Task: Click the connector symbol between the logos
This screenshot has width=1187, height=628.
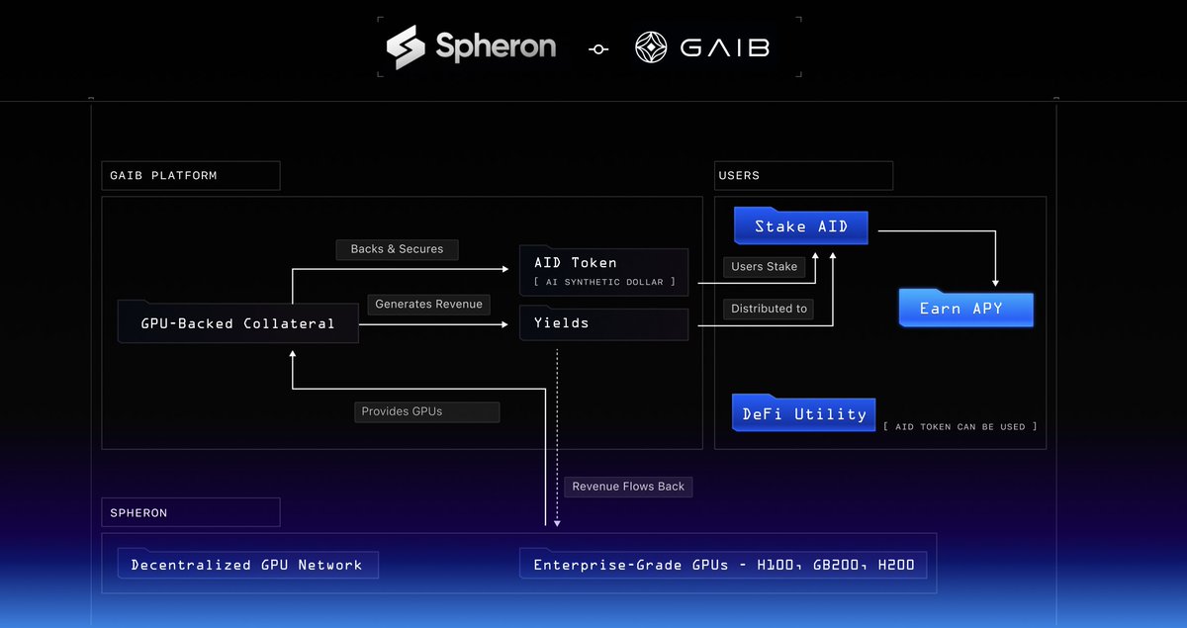Action: (598, 47)
